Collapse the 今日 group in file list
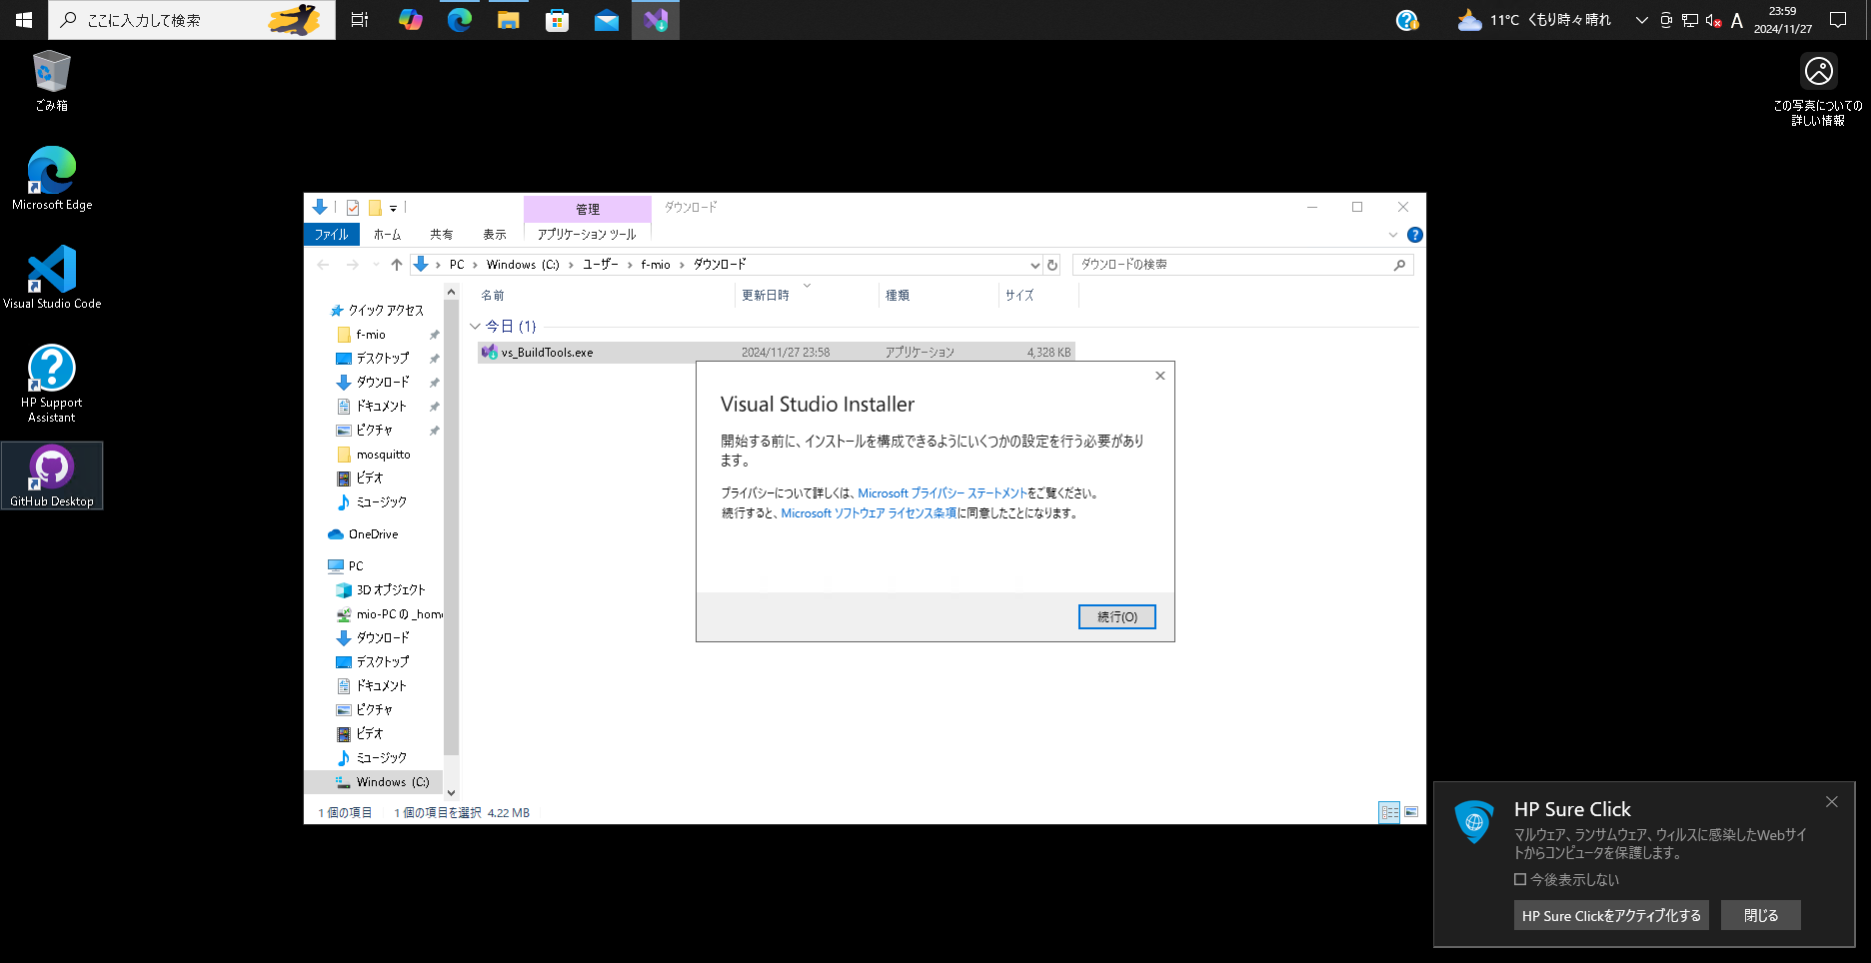 tap(475, 326)
